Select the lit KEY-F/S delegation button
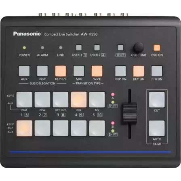Screen dimensions: 181x181 click(x=61, y=71)
